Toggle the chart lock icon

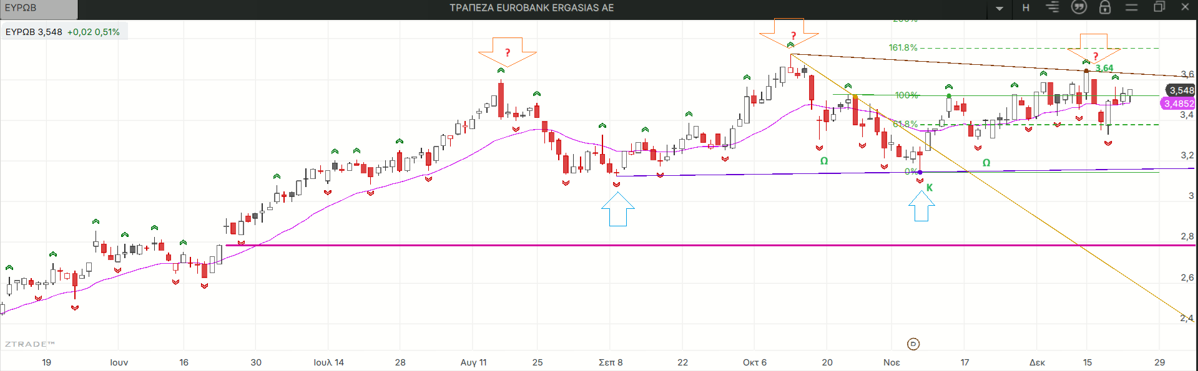click(1105, 7)
